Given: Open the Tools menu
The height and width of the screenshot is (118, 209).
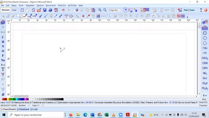Looking at the screenshot, I should [21, 6].
